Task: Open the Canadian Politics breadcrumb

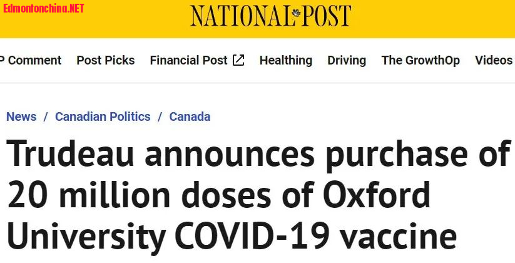Action: coord(103,116)
